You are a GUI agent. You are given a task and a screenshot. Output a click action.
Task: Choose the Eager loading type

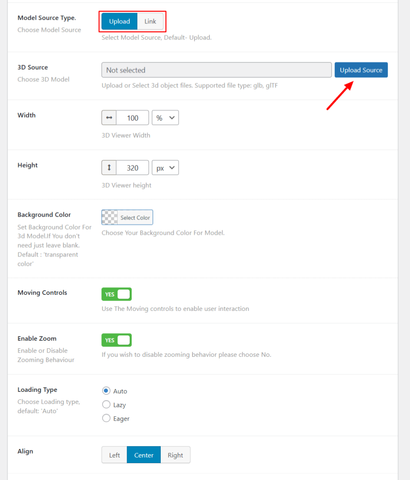point(106,418)
